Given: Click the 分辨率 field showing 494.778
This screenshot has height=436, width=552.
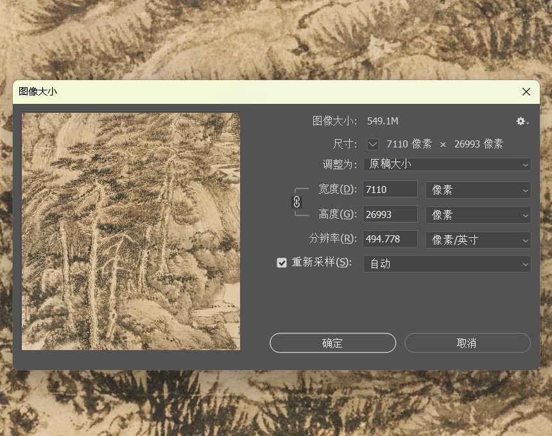Looking at the screenshot, I should [390, 239].
